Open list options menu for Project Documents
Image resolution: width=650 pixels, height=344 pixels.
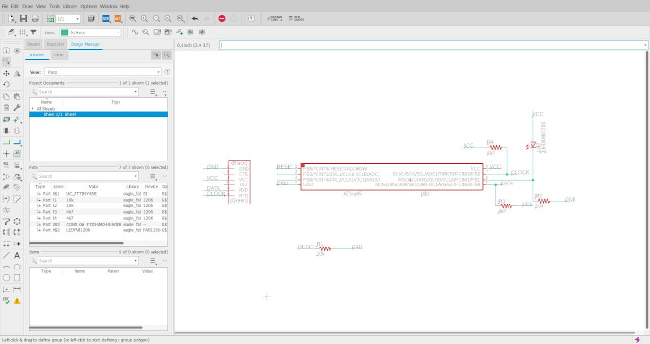[x=153, y=92]
